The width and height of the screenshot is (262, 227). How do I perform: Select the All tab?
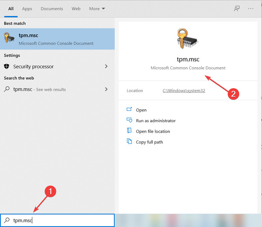click(11, 9)
